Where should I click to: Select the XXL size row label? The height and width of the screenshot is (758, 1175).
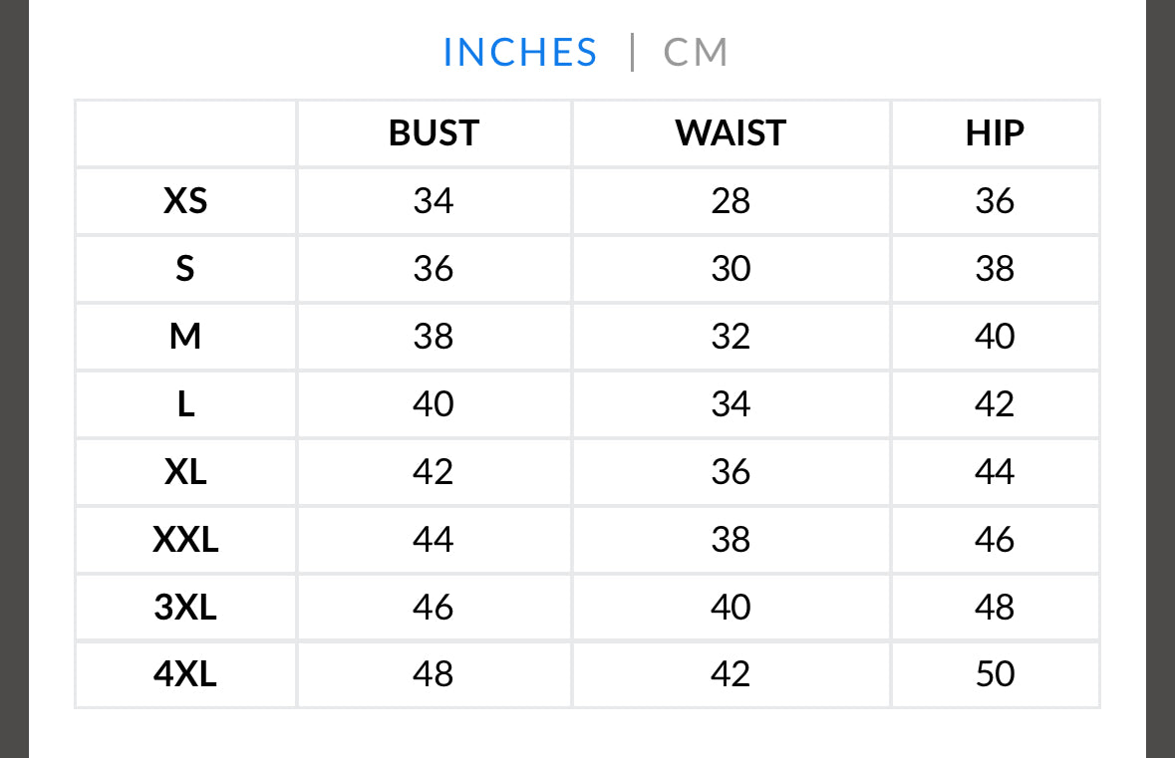185,539
